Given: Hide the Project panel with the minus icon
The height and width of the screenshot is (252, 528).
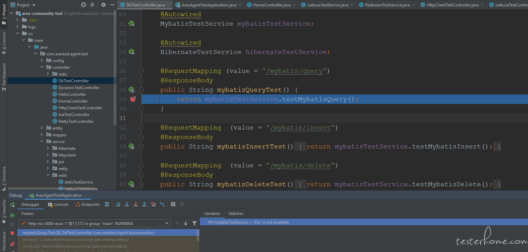Looking at the screenshot, I should [112, 5].
